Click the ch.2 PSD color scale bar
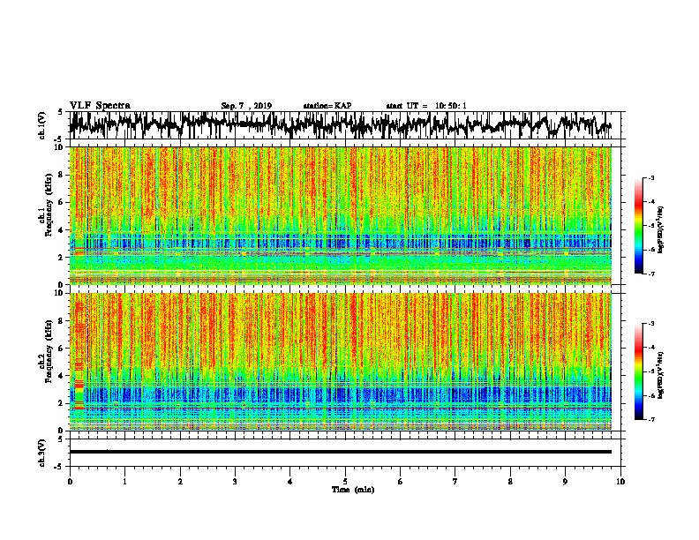 (639, 371)
